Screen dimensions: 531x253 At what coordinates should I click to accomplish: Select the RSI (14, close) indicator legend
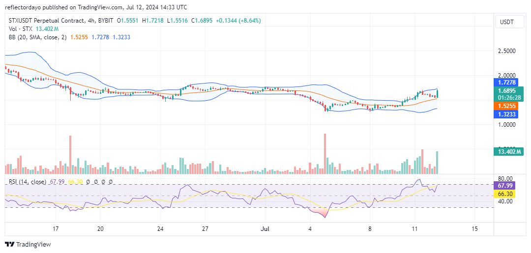tap(28, 182)
